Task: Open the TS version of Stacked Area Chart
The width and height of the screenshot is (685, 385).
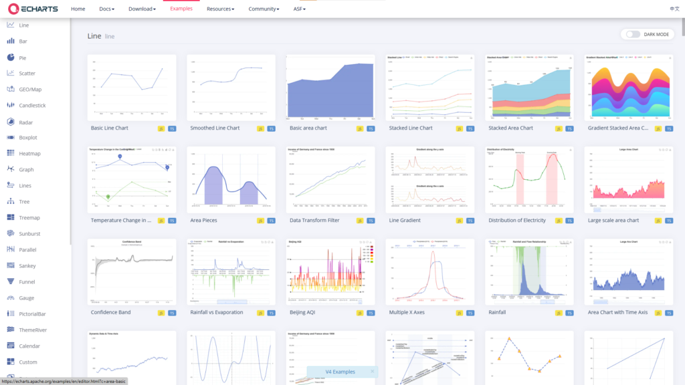Action: (569, 128)
